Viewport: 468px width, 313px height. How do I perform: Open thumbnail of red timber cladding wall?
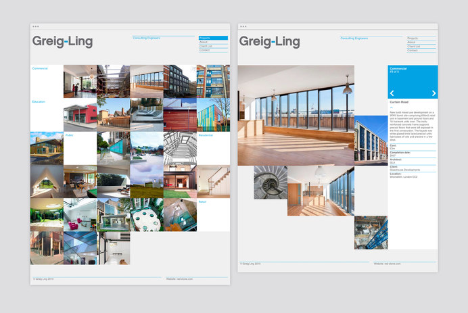(x=180, y=115)
